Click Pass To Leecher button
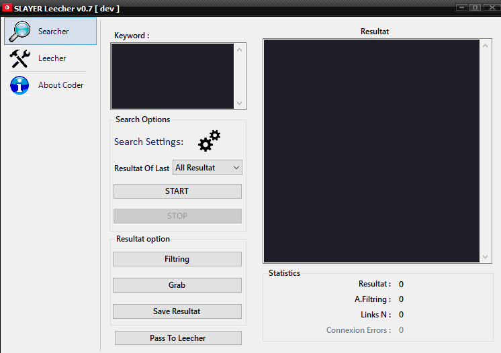The width and height of the screenshot is (501, 353). [178, 338]
